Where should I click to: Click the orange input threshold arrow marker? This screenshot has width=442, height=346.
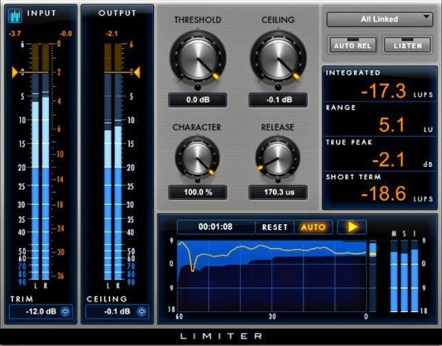coord(14,72)
